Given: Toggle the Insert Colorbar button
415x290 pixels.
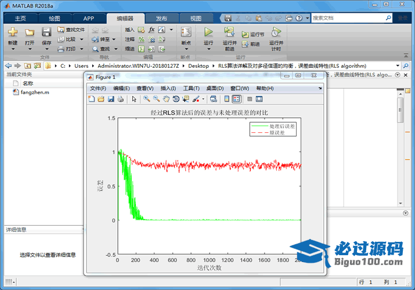Looking at the screenshot, I should pyautogui.click(x=227, y=99).
